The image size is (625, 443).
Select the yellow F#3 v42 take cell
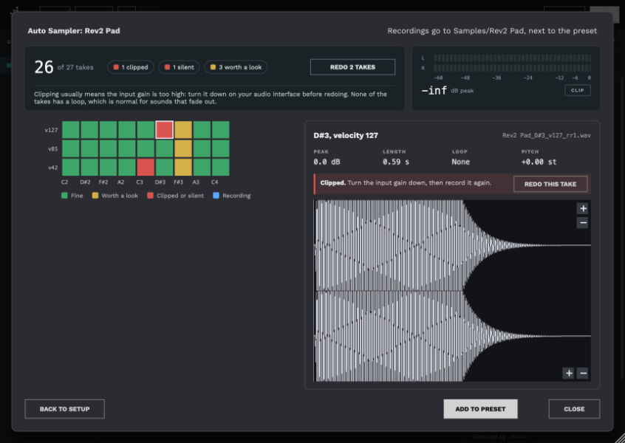[183, 168]
